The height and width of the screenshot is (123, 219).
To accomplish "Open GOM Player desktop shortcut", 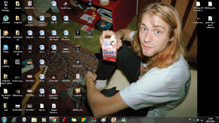I will pos(6,34).
